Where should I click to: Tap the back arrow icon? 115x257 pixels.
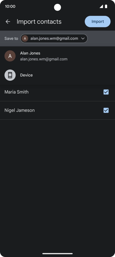pyautogui.click(x=8, y=22)
